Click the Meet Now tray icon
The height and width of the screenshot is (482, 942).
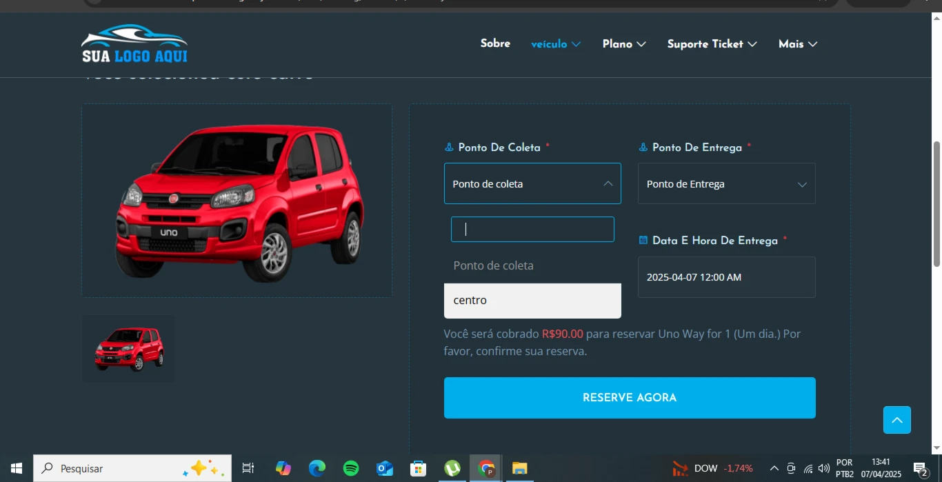point(791,469)
